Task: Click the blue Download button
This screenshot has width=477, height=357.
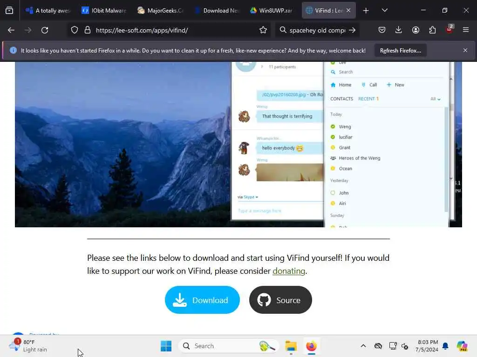Action: 202,300
